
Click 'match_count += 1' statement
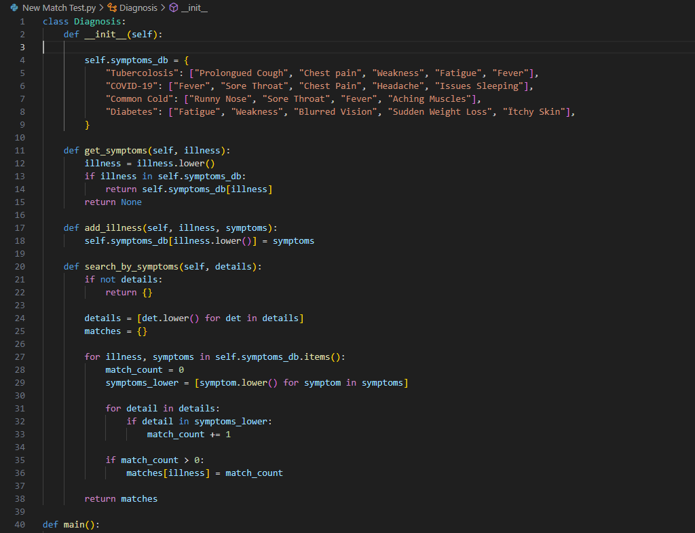189,435
